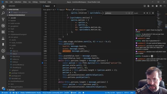Open the Source Control view
This screenshot has width=167, height=94.
point(3,19)
